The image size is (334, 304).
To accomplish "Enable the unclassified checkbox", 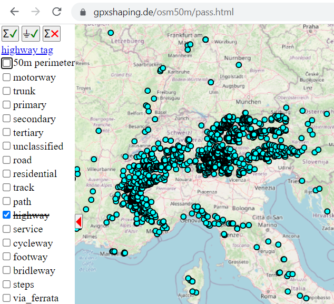I will (7, 146).
